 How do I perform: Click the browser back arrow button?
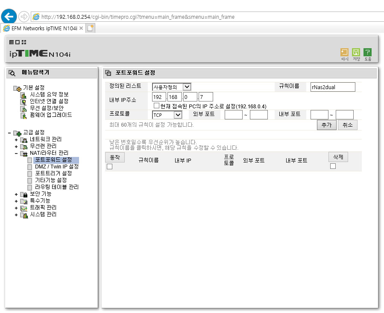9,17
